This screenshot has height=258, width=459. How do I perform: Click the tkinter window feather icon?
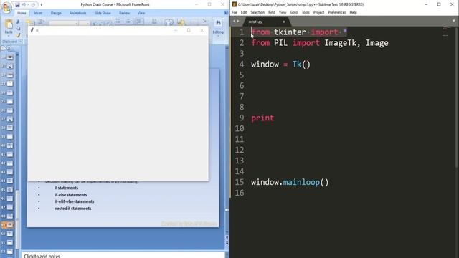(x=32, y=30)
